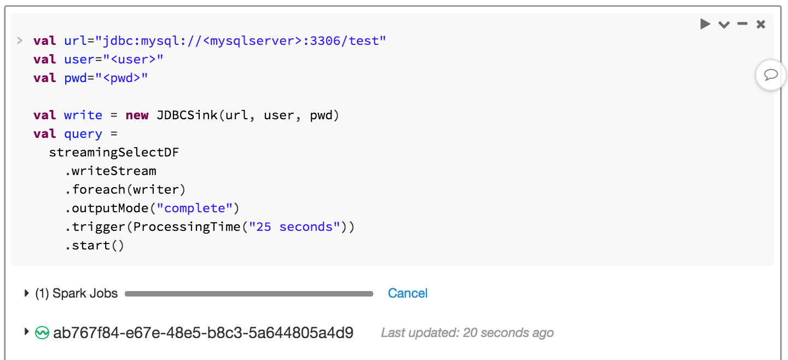Click the green streaming status icon
Screen dimensions: 788x360
[42, 333]
